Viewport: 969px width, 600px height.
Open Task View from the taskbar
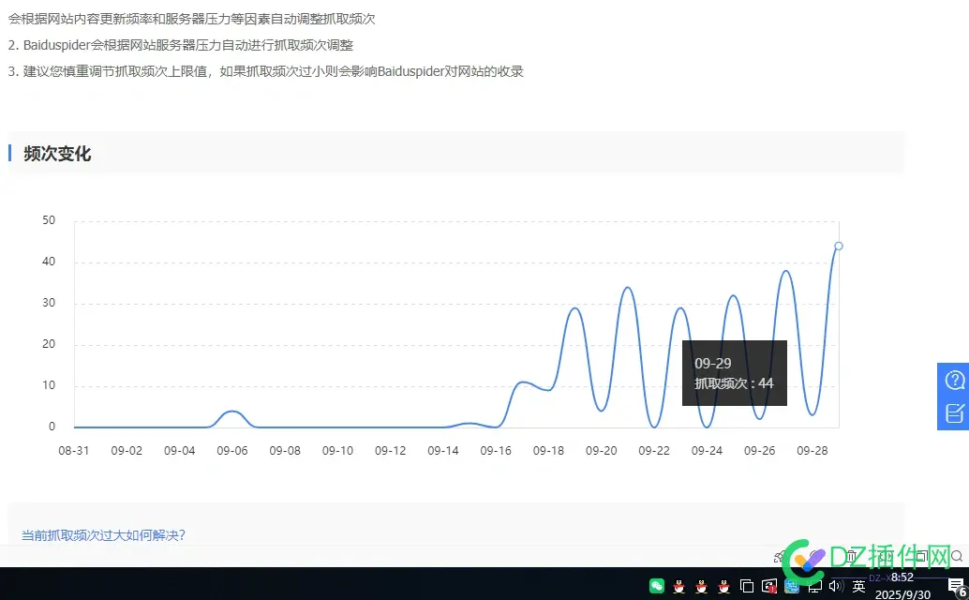coord(745,586)
